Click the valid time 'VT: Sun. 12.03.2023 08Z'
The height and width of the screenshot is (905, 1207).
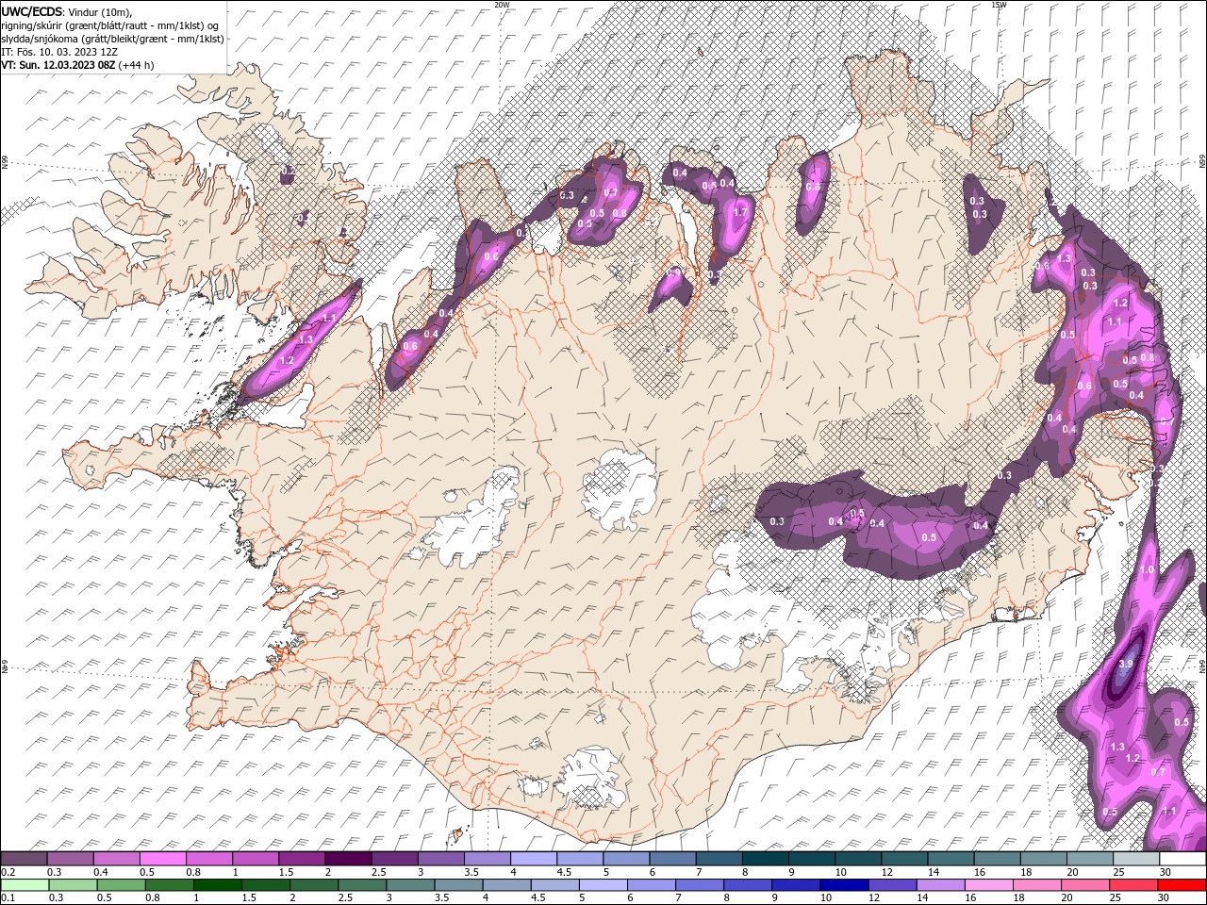click(x=58, y=65)
